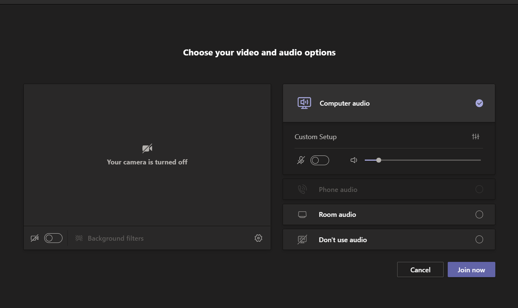Image resolution: width=518 pixels, height=308 pixels.
Task: Click the camera preview area
Action: click(x=147, y=154)
